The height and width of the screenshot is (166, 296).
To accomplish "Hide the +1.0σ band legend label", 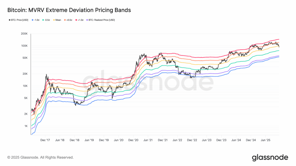I will coord(81,20).
